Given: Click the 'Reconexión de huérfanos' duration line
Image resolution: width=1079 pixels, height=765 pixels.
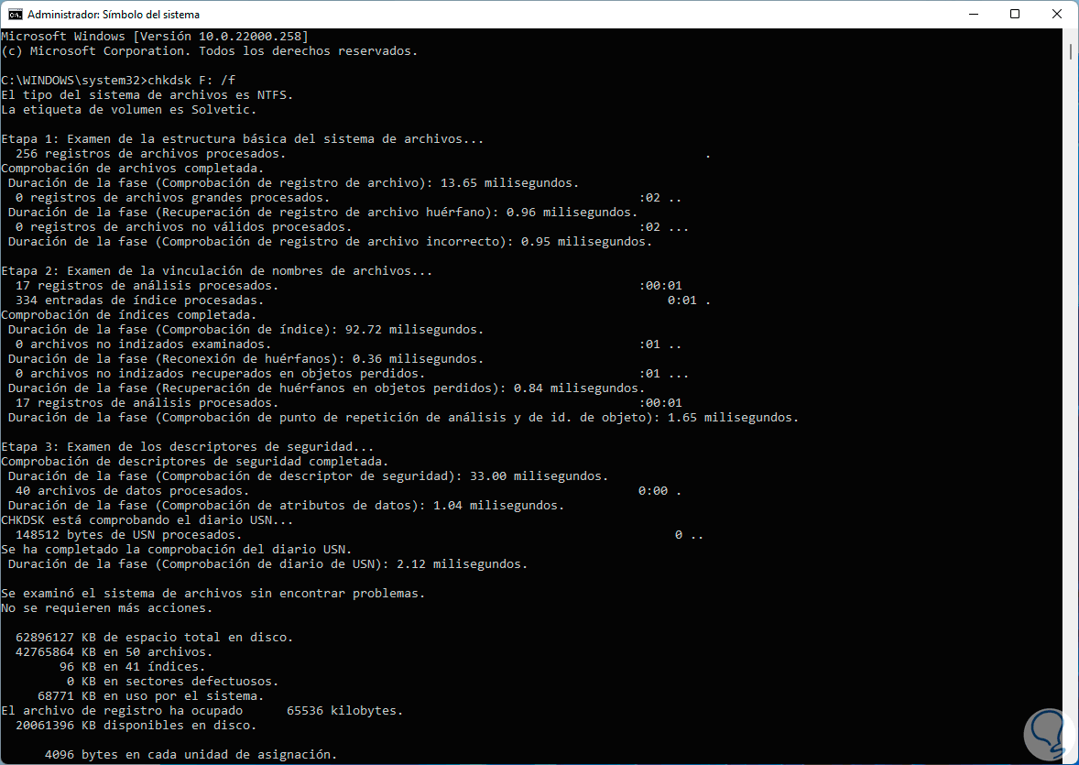Looking at the screenshot, I should (x=245, y=359).
